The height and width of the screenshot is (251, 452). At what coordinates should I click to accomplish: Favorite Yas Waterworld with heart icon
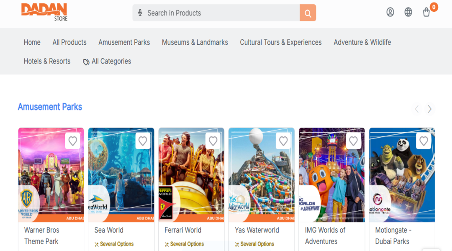pyautogui.click(x=283, y=141)
